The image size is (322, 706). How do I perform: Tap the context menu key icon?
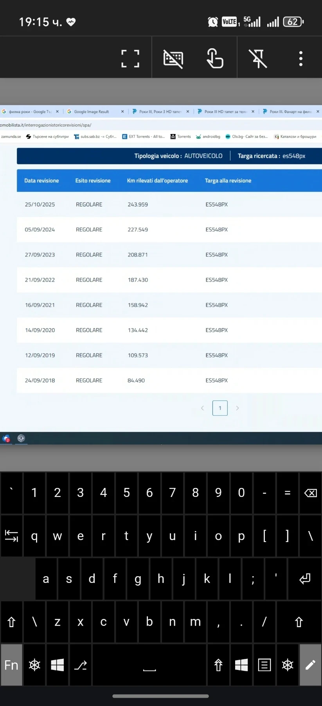pyautogui.click(x=264, y=665)
